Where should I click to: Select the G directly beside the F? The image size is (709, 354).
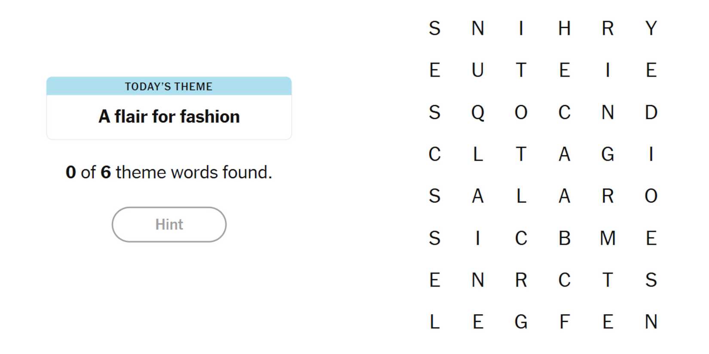coord(521,322)
